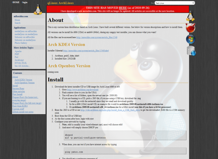Jump to Other articles in Contents

coord(19,92)
